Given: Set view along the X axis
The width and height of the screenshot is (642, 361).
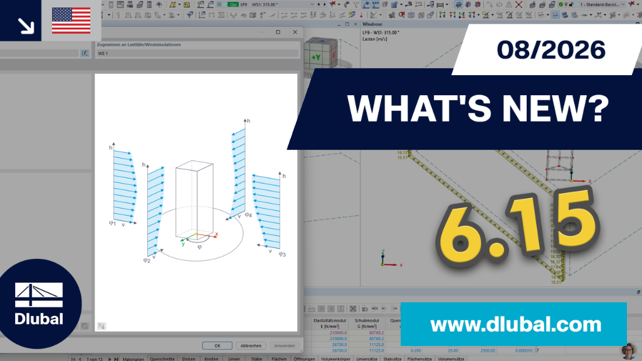Looking at the screenshot, I should 443,15.
